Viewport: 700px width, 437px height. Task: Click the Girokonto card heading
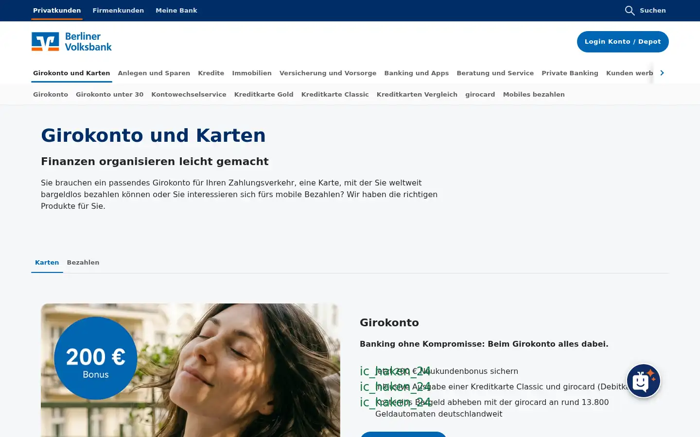click(x=389, y=322)
